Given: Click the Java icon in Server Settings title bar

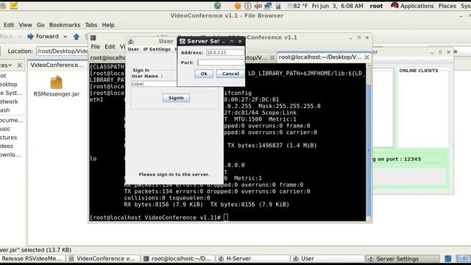Looking at the screenshot, I should pyautogui.click(x=183, y=41).
